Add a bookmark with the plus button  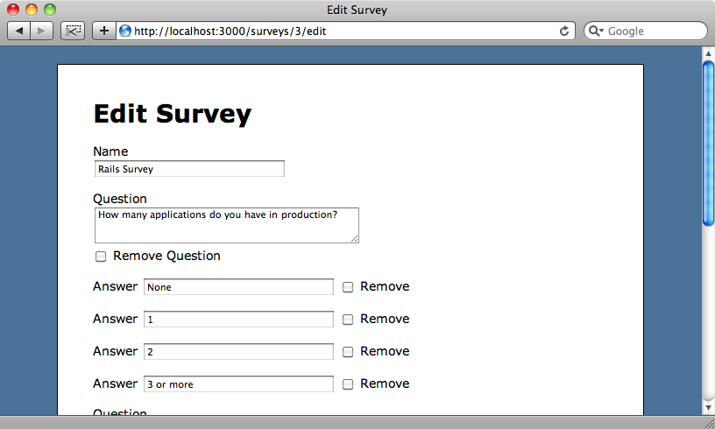[104, 31]
